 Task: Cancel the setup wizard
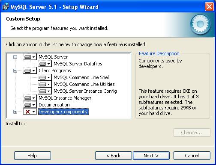(x=192, y=156)
